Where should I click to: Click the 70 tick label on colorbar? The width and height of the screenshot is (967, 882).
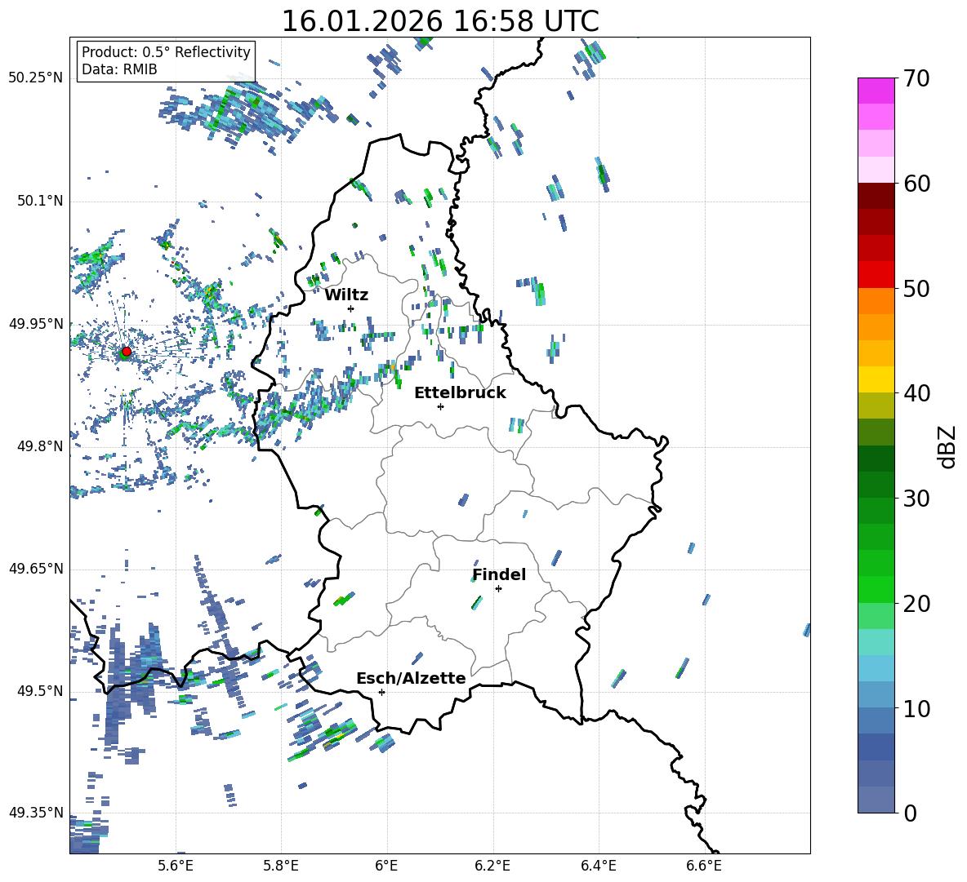(917, 79)
